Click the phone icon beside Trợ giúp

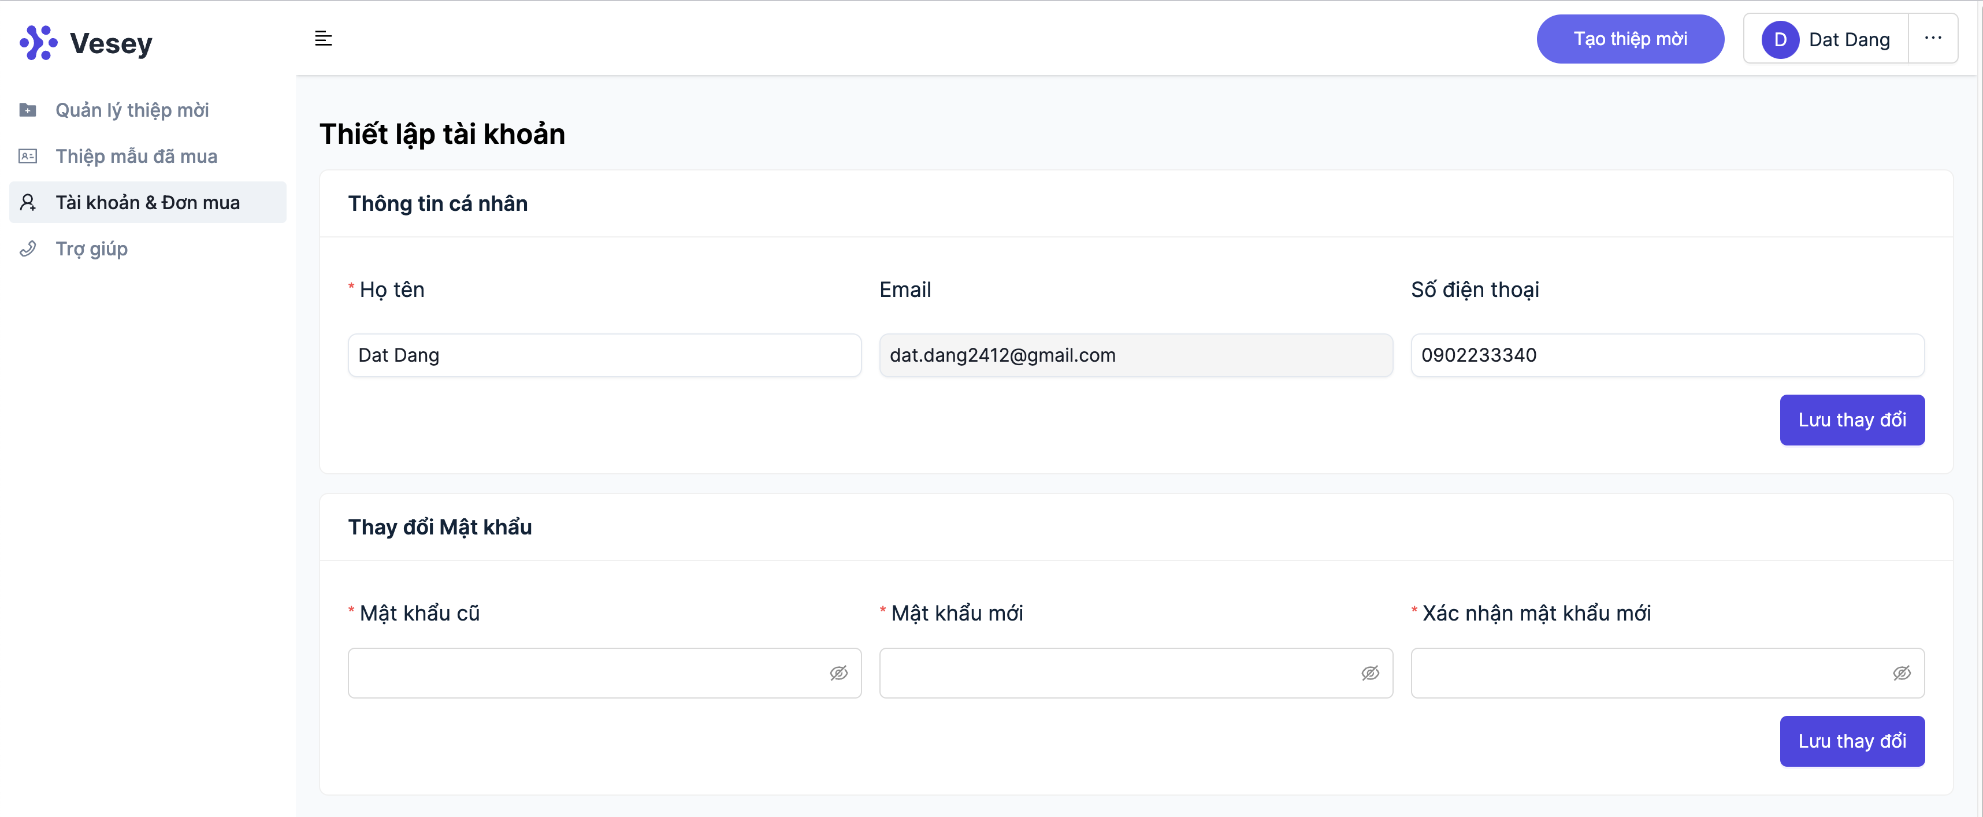[x=28, y=248]
